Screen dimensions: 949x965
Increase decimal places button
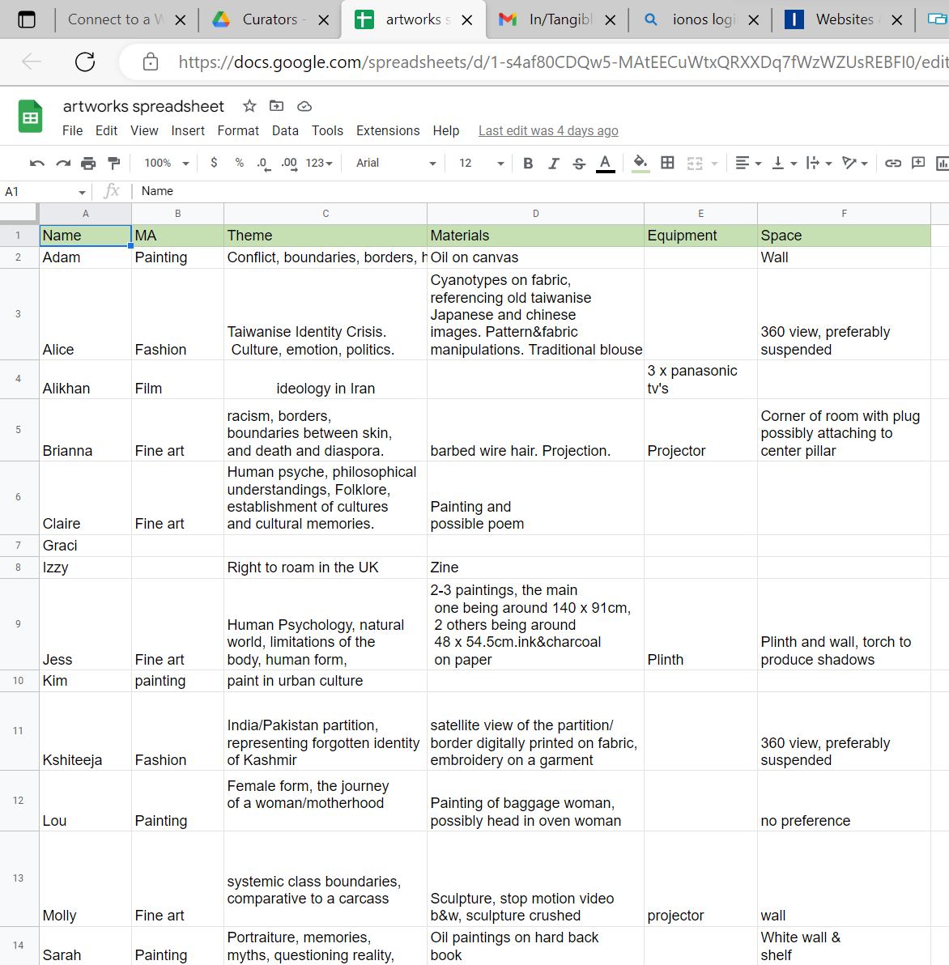point(289,163)
